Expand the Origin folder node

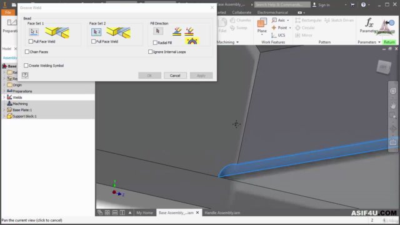(4, 85)
